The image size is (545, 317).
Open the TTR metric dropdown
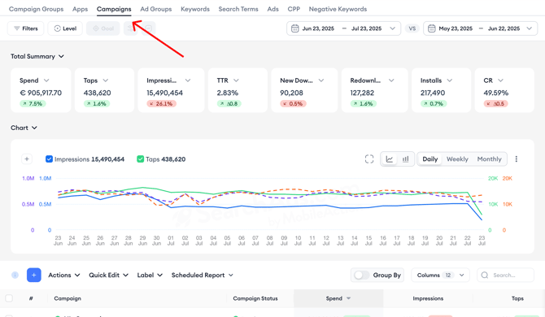tap(236, 80)
